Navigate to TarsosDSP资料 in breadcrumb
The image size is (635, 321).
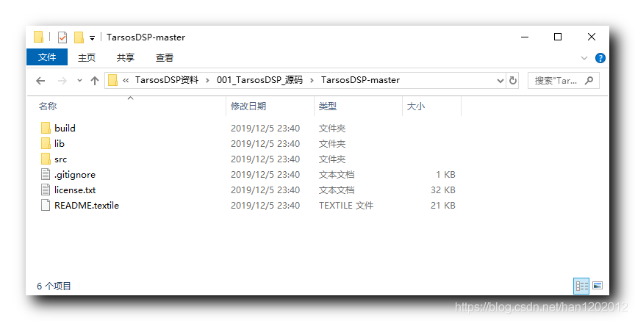(x=167, y=80)
